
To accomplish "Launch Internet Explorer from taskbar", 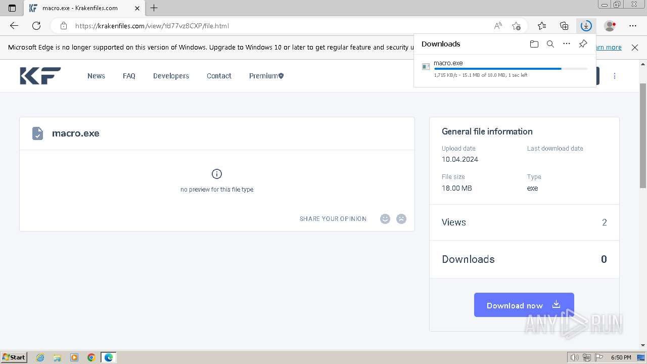I will (40, 357).
